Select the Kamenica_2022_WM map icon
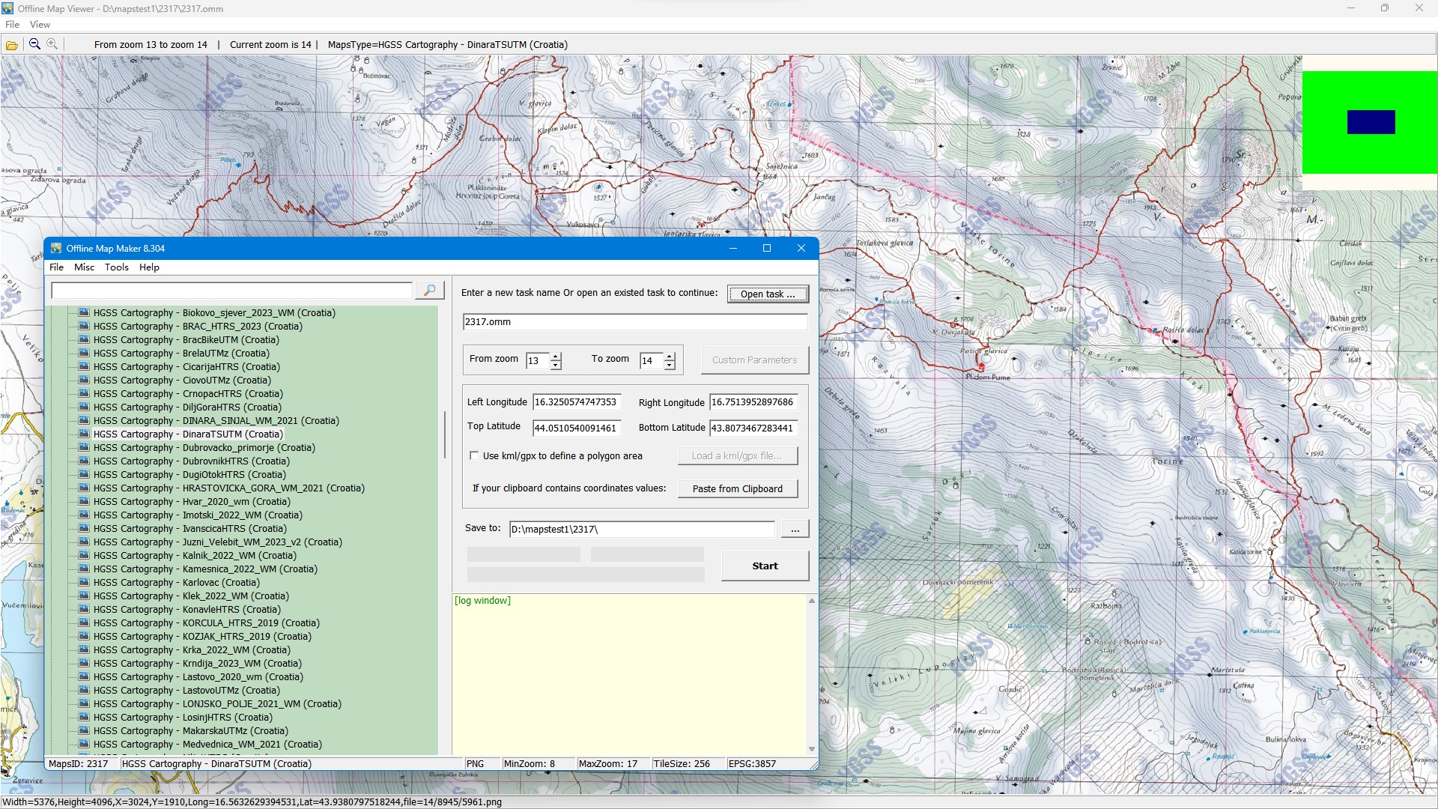This screenshot has width=1438, height=809. click(x=84, y=569)
